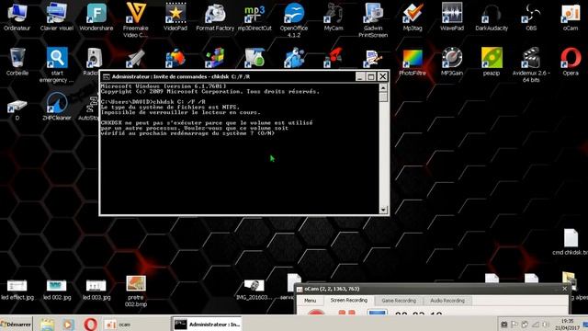588x331 pixels.
Task: Launch the OBS desktop shortcut
Action: (x=531, y=17)
